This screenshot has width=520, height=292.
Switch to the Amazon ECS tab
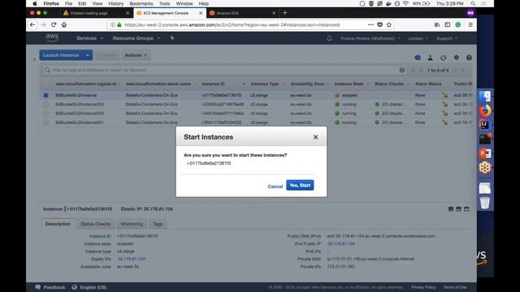[242, 13]
